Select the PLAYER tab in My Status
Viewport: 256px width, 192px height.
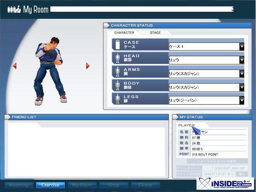(186, 125)
